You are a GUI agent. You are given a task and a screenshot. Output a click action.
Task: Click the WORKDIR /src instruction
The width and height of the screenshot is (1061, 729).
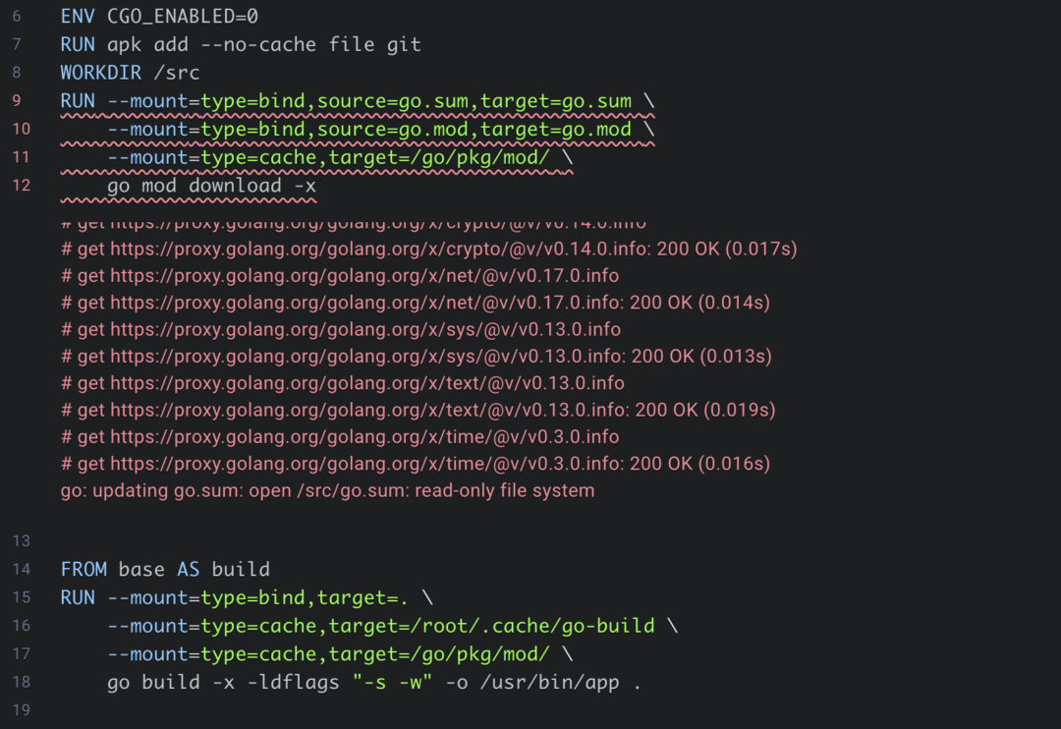coord(118,73)
